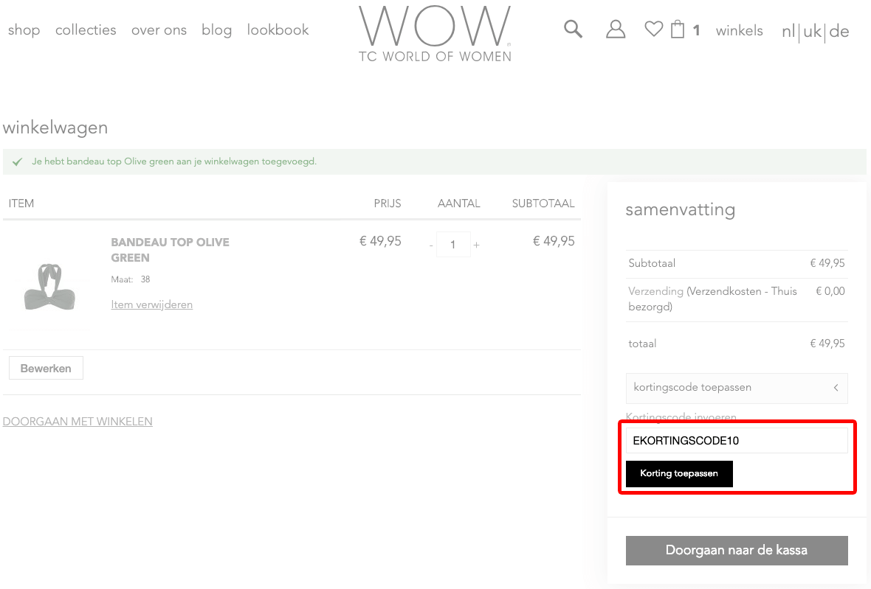Go to the winkels page

pyautogui.click(x=740, y=30)
